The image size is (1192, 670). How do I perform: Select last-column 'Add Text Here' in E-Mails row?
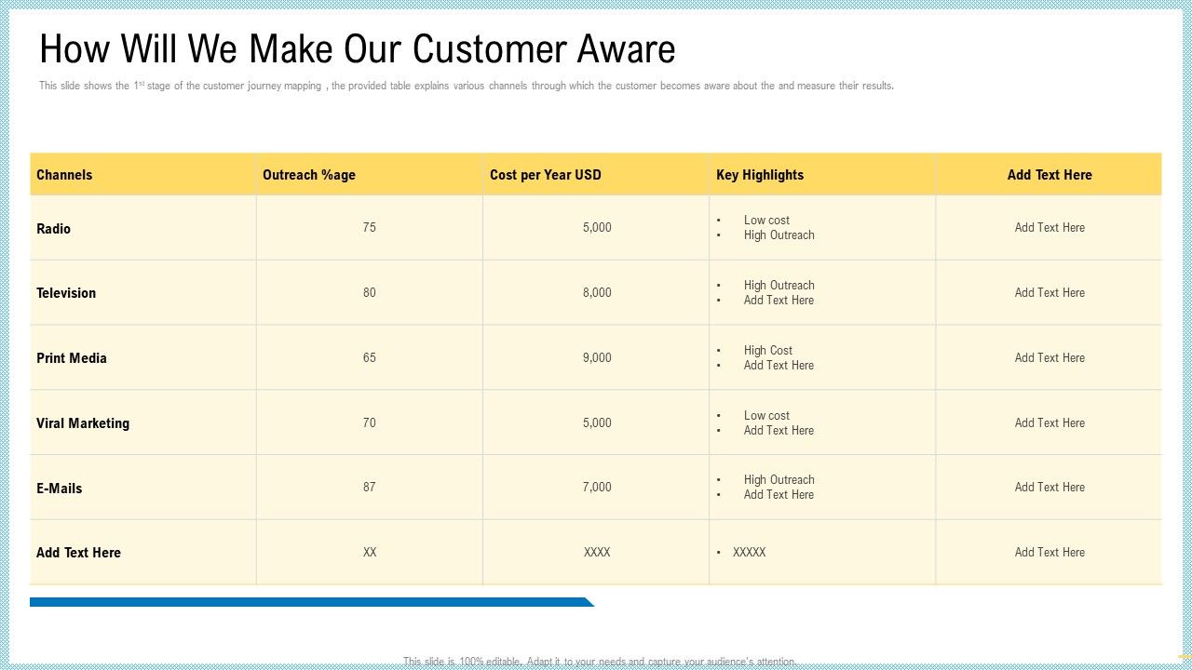tap(1050, 488)
